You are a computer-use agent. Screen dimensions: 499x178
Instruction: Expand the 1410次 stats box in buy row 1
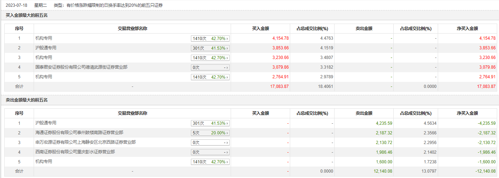[x=210, y=39]
